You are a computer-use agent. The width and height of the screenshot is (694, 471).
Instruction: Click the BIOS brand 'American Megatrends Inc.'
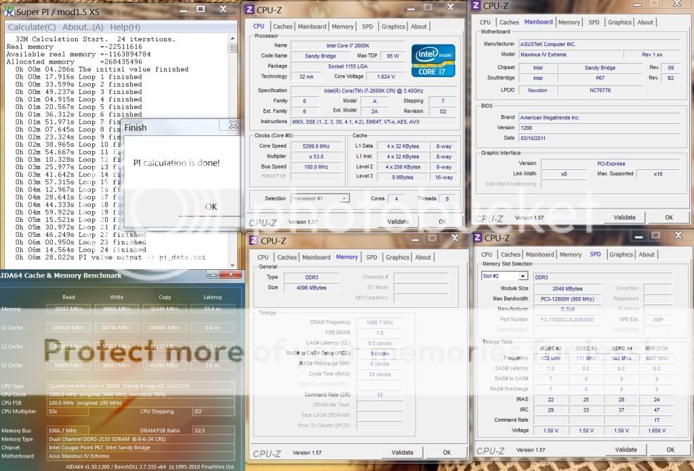click(599, 118)
